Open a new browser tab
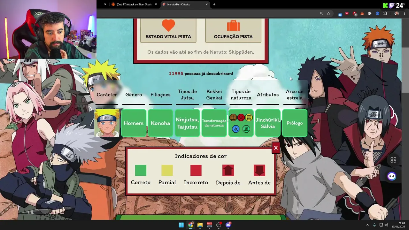The image size is (409, 230). (x=214, y=4)
